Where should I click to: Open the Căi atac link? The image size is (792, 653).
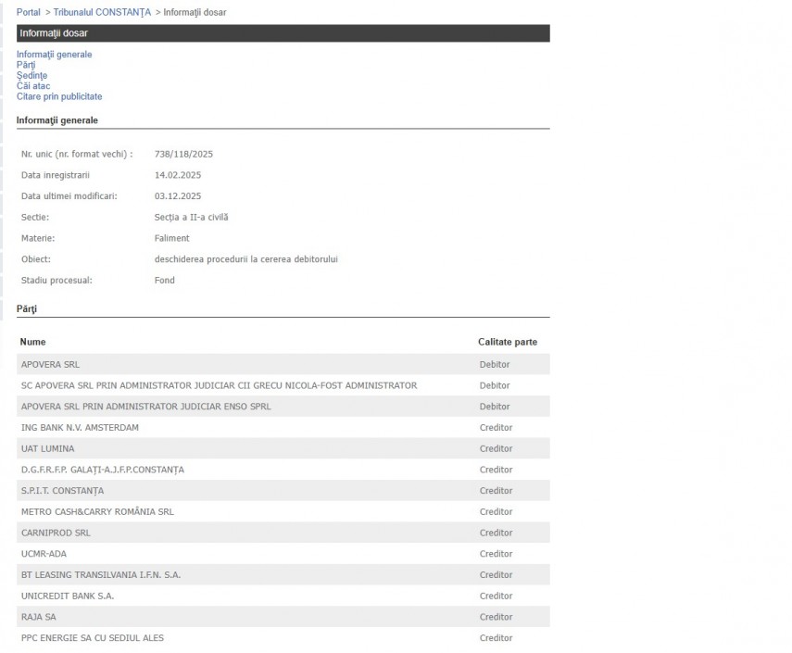coord(33,86)
